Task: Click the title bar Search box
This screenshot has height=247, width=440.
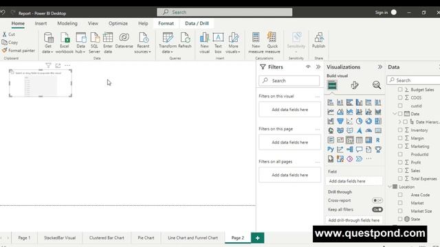Action: (x=225, y=12)
